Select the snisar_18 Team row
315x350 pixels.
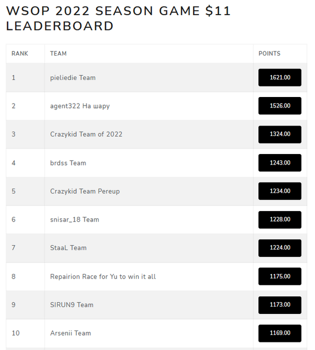click(x=74, y=219)
